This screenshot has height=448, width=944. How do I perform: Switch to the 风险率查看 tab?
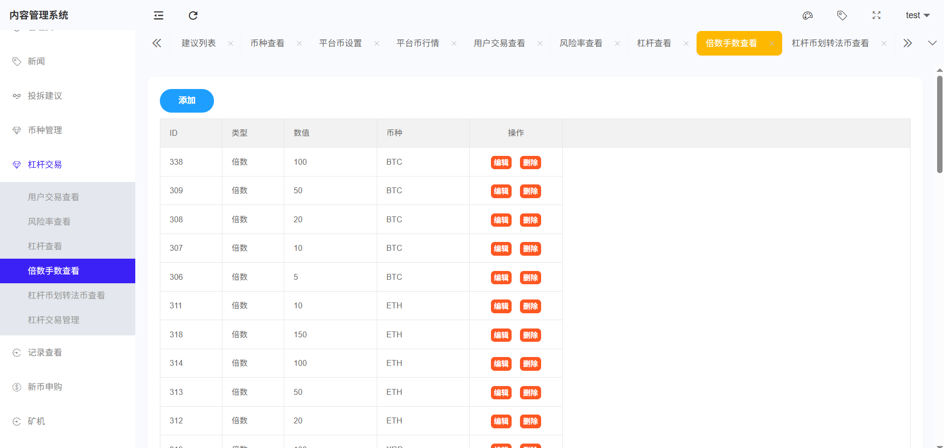click(x=580, y=43)
